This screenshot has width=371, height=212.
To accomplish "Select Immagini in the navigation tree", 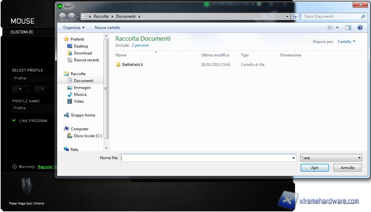I will click(x=82, y=88).
